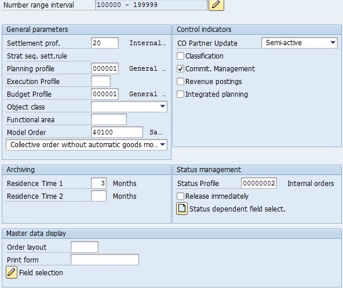Enable Integrated planning checkbox
This screenshot has height=288, width=343.
(180, 94)
